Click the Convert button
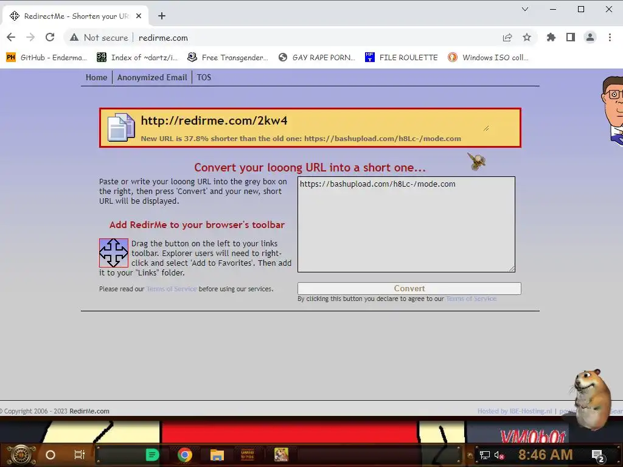 pyautogui.click(x=409, y=289)
